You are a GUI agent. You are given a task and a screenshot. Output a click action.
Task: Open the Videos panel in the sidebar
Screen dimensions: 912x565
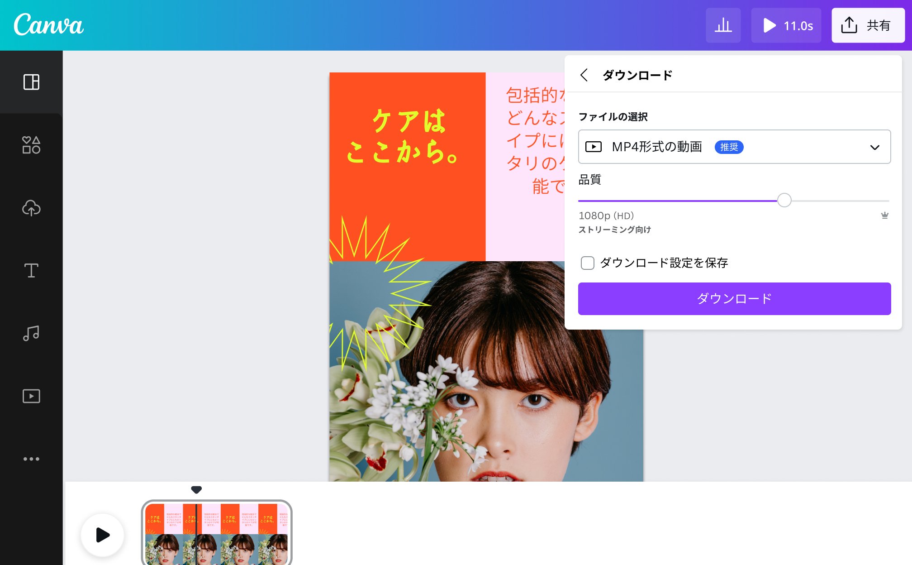click(x=31, y=396)
